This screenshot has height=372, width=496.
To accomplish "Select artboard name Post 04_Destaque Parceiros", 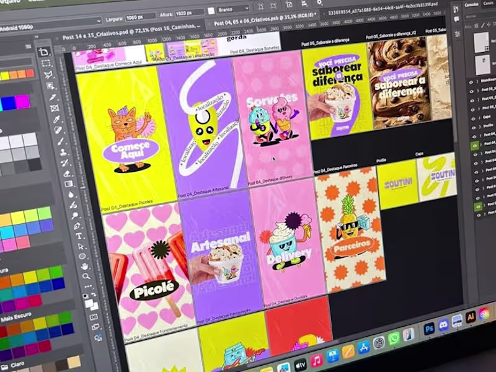I will click(x=335, y=169).
